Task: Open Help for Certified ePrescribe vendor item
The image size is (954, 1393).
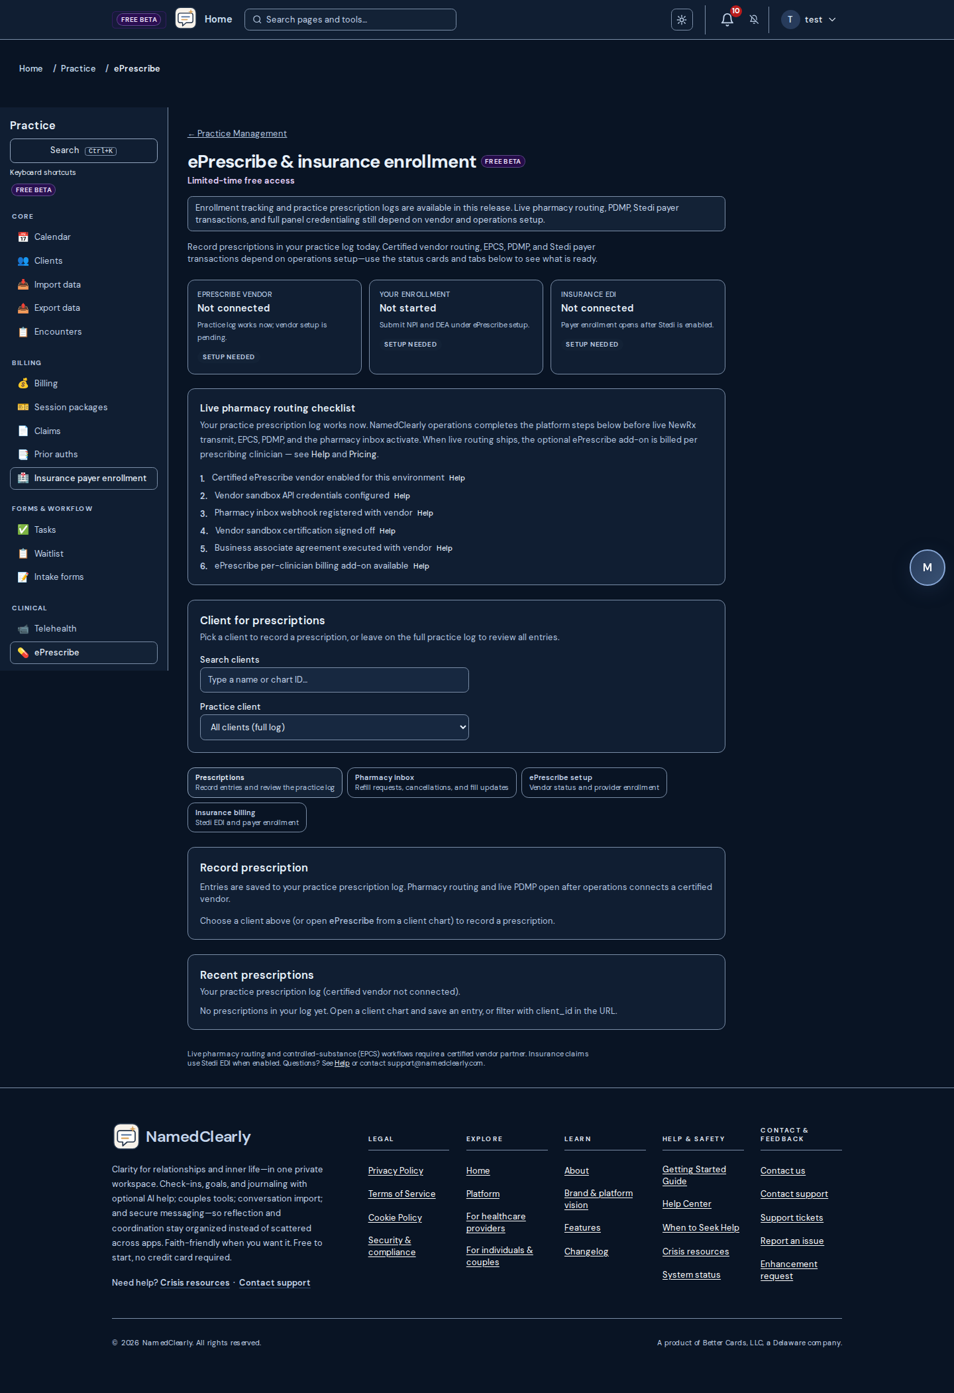Action: pos(457,478)
